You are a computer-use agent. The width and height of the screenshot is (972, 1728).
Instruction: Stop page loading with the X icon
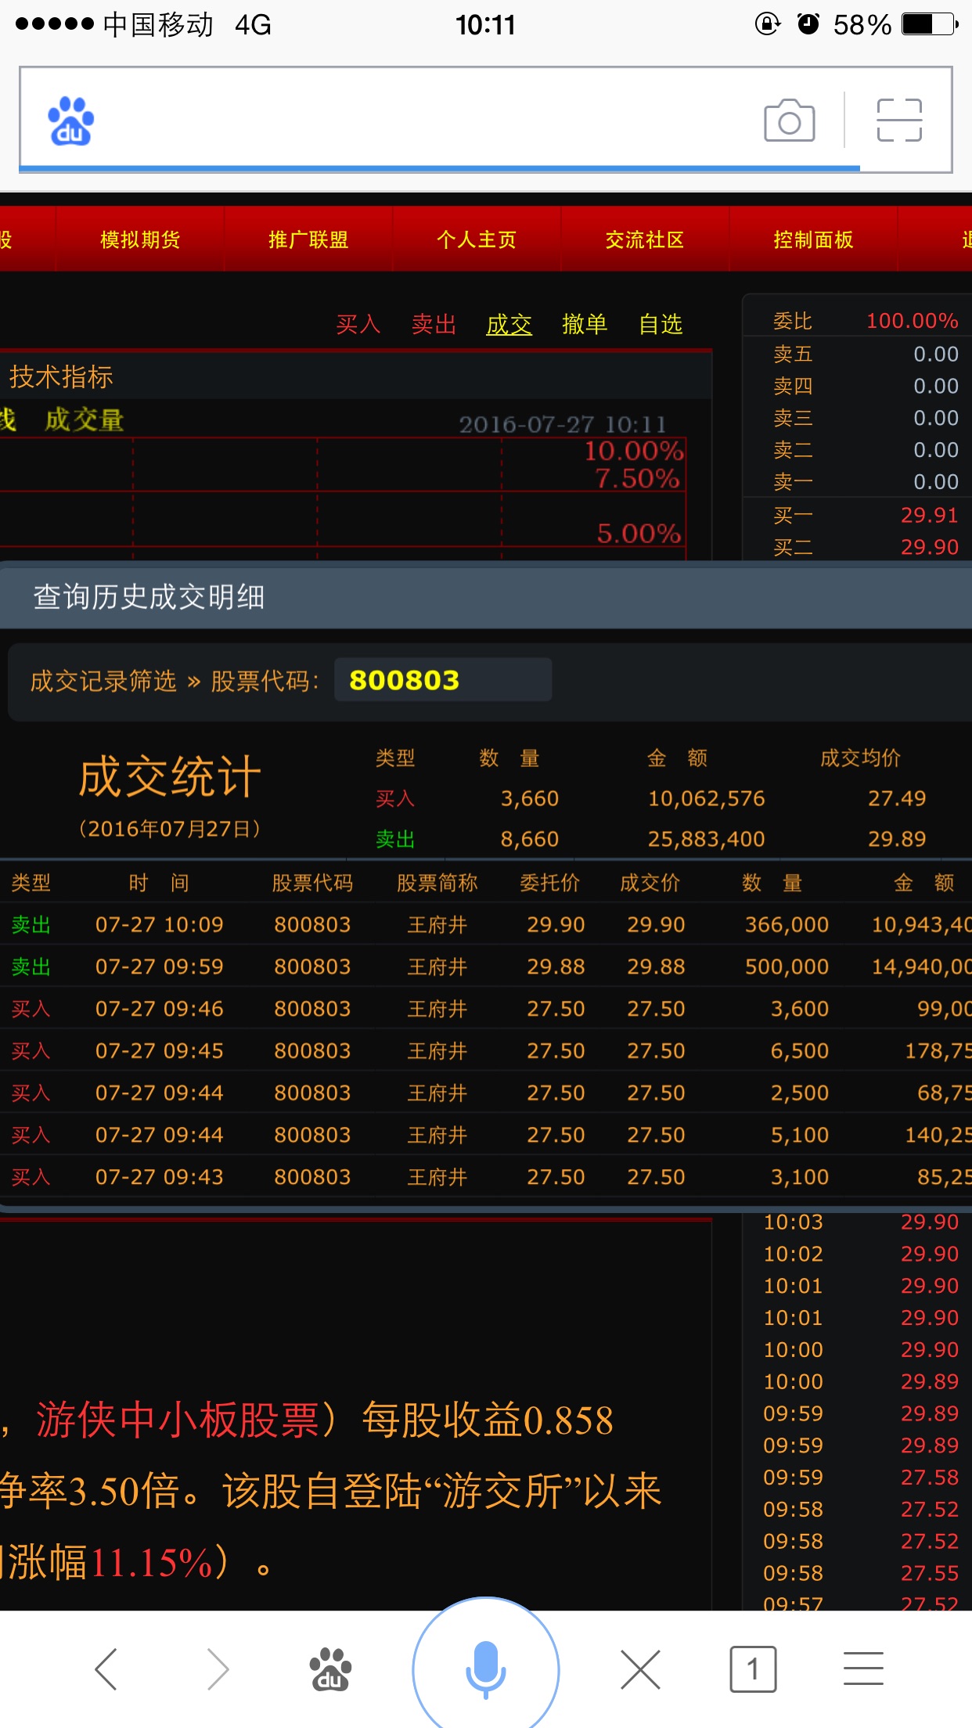coord(640,1669)
